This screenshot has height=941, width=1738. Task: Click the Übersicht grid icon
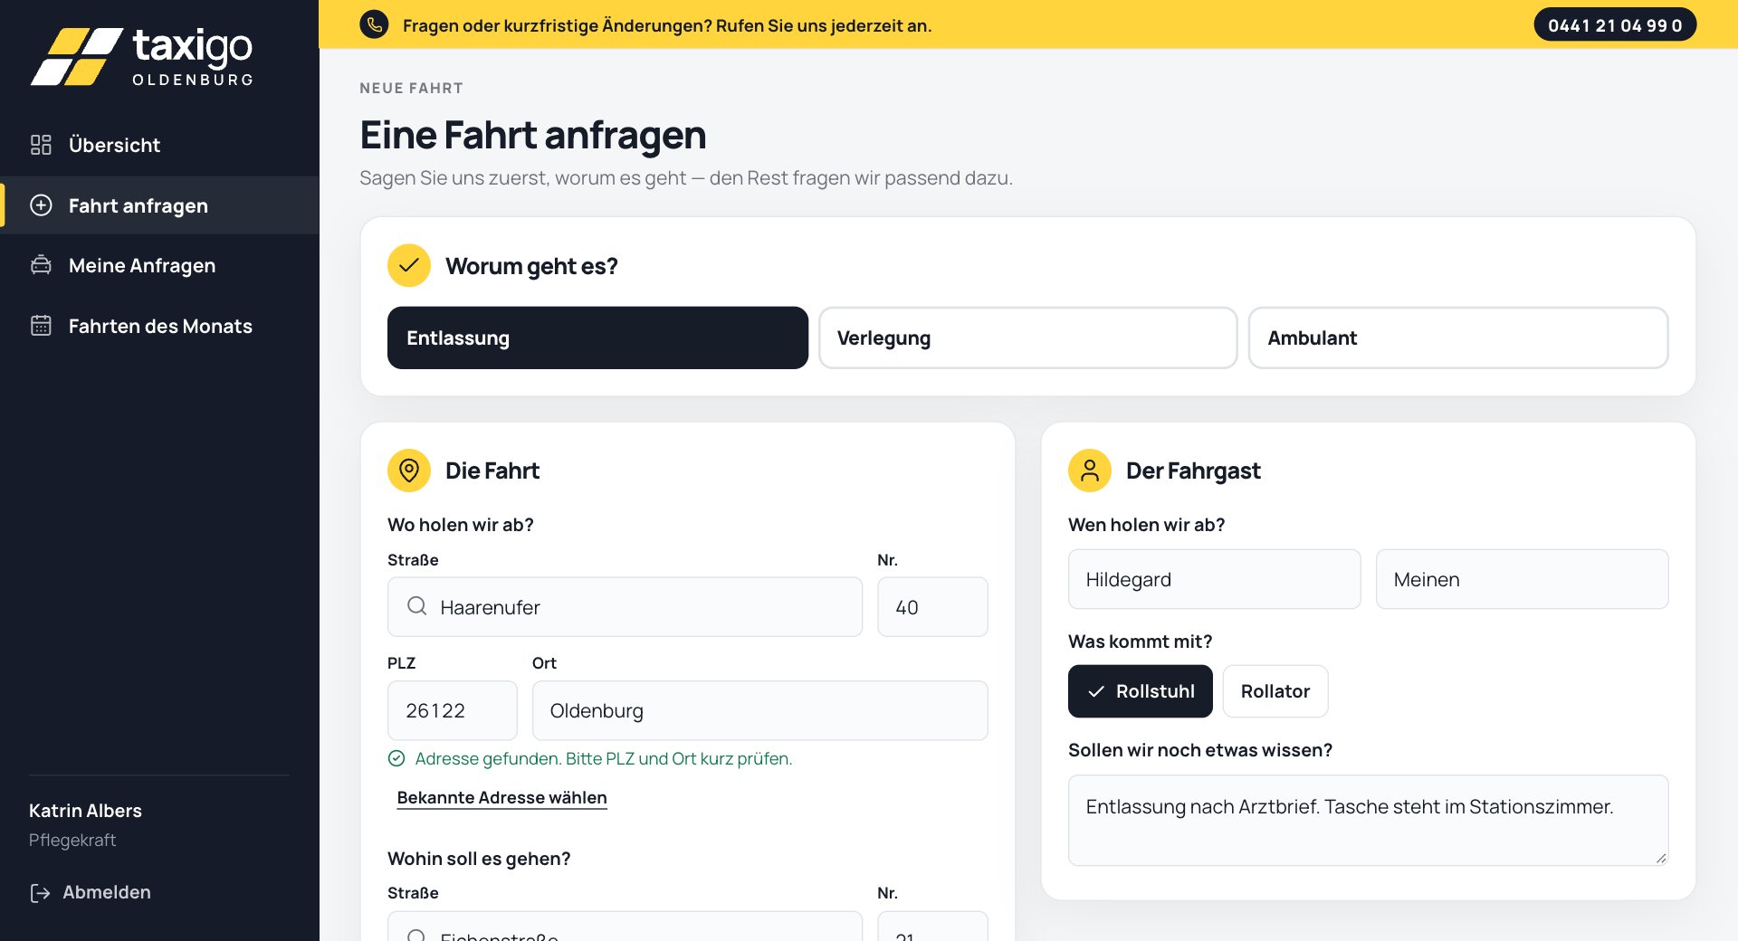tap(41, 145)
